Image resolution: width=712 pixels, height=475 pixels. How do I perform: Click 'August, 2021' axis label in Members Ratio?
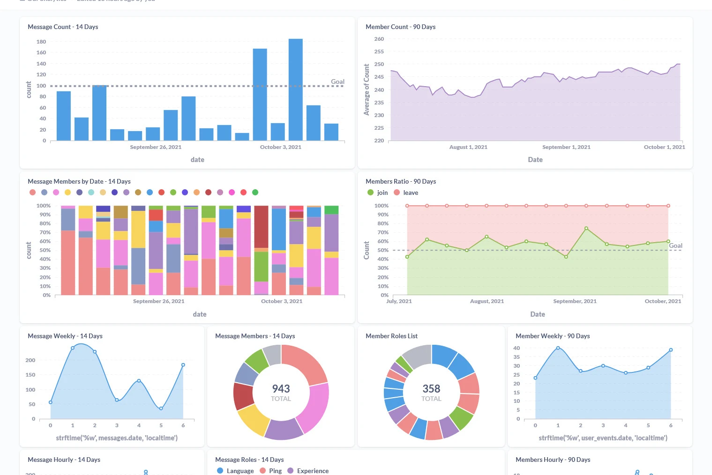click(487, 301)
